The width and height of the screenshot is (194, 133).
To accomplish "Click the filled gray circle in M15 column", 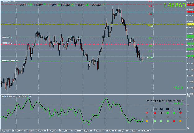I will [155, 117].
